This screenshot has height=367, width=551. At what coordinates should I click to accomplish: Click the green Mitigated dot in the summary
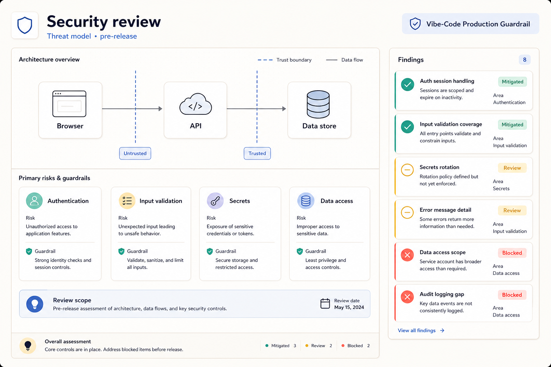pos(267,346)
